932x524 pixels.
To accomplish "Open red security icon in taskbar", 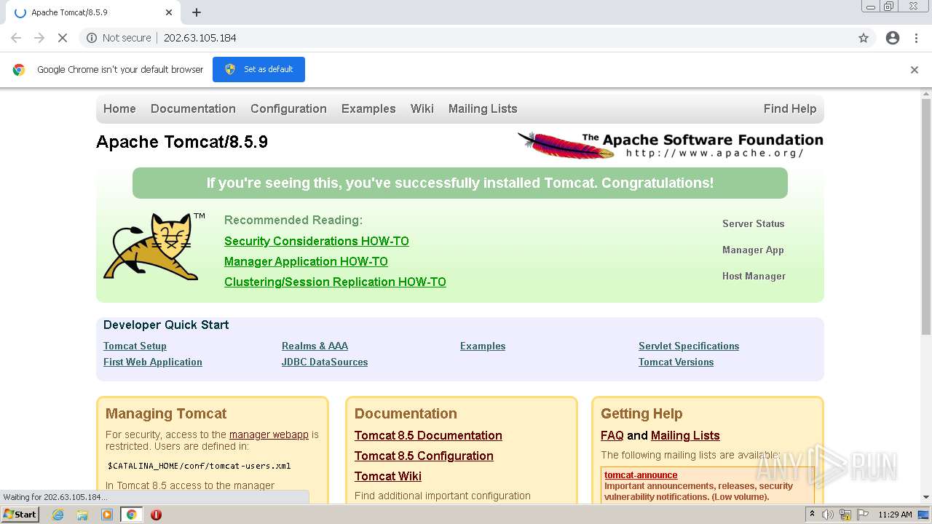I will (156, 515).
